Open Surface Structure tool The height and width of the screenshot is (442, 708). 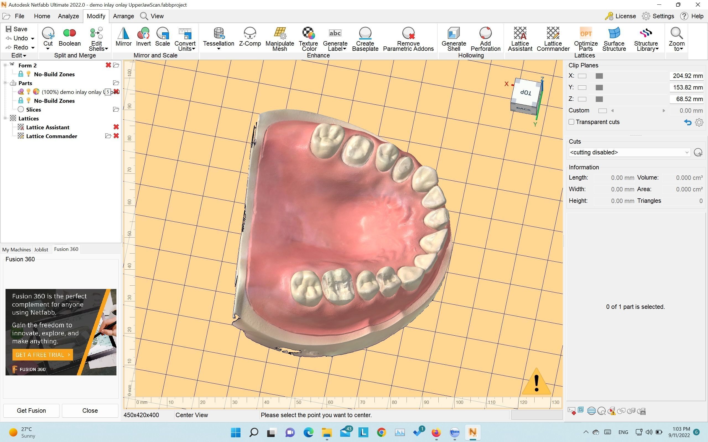(x=614, y=40)
